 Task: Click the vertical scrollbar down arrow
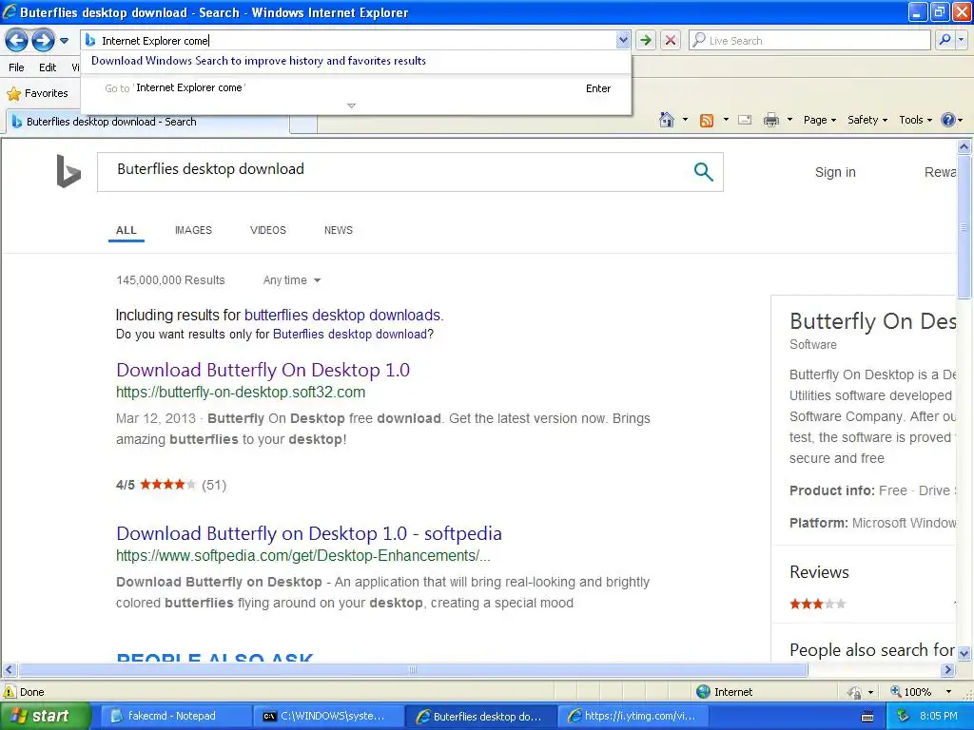[x=964, y=653]
